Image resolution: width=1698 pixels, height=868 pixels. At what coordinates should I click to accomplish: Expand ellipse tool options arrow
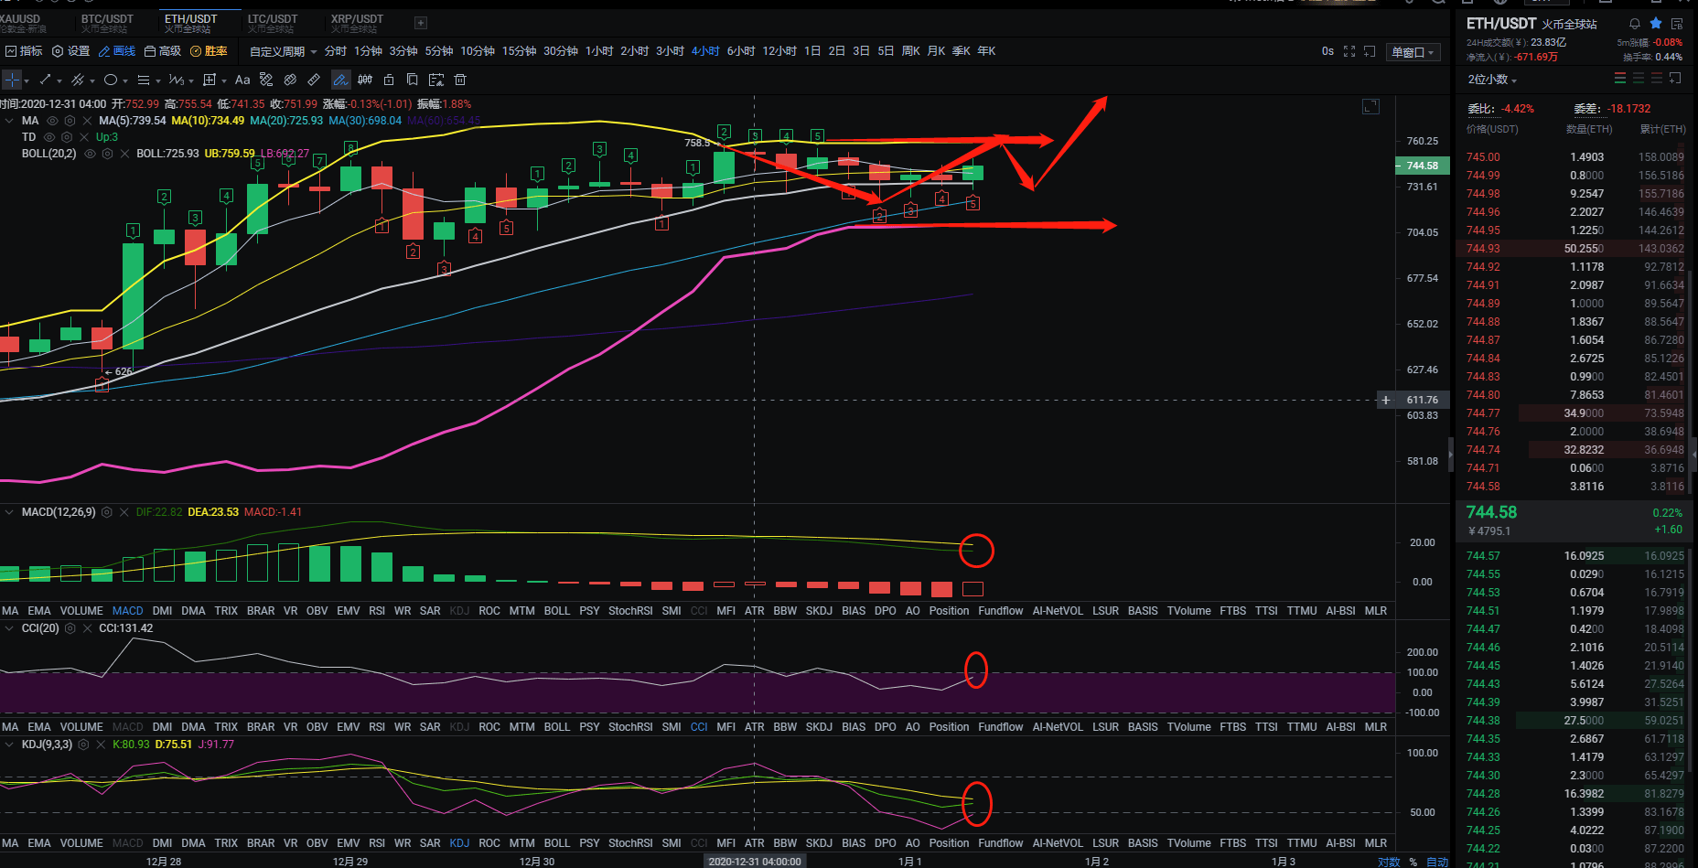pos(125,81)
